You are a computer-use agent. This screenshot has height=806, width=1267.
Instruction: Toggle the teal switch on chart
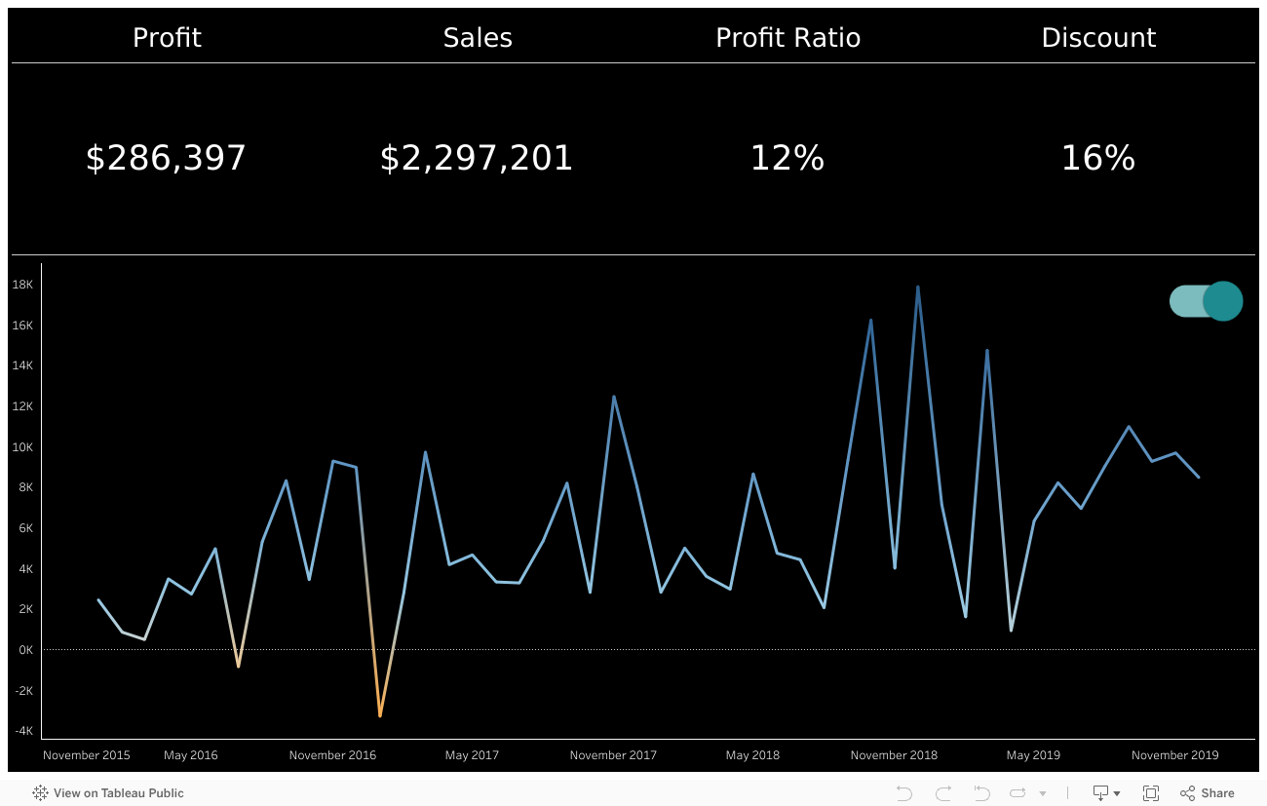1206,301
